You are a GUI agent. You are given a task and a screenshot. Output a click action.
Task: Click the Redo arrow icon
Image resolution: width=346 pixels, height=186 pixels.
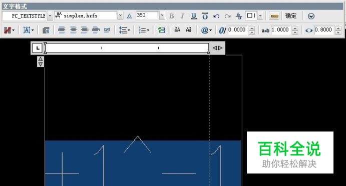point(227,16)
